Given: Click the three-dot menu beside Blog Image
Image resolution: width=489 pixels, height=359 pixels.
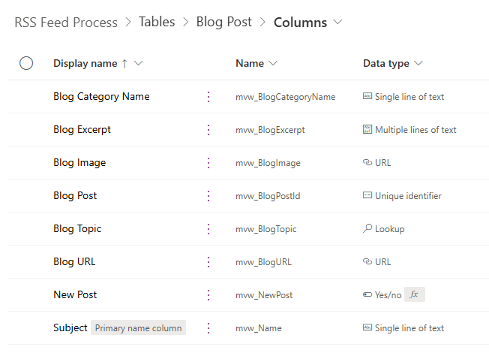Looking at the screenshot, I should pyautogui.click(x=208, y=163).
